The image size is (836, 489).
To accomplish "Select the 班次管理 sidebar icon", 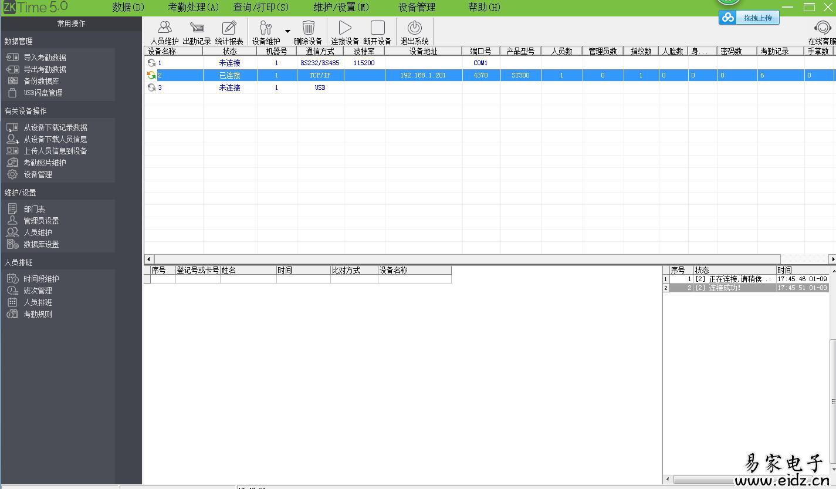I will [12, 291].
